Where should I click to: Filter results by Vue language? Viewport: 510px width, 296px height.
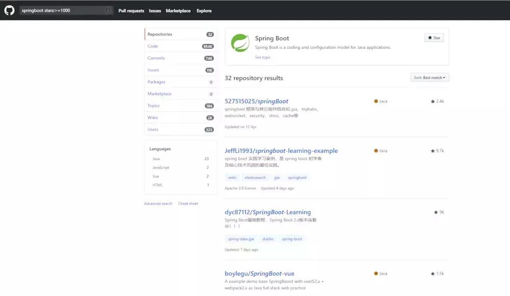(x=156, y=176)
